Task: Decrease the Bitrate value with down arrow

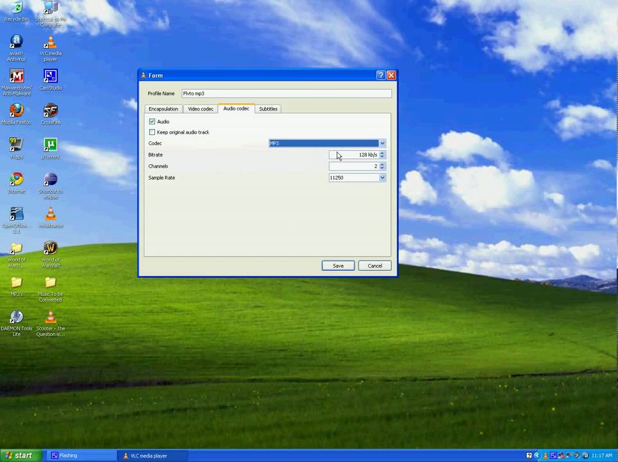Action: pyautogui.click(x=382, y=157)
